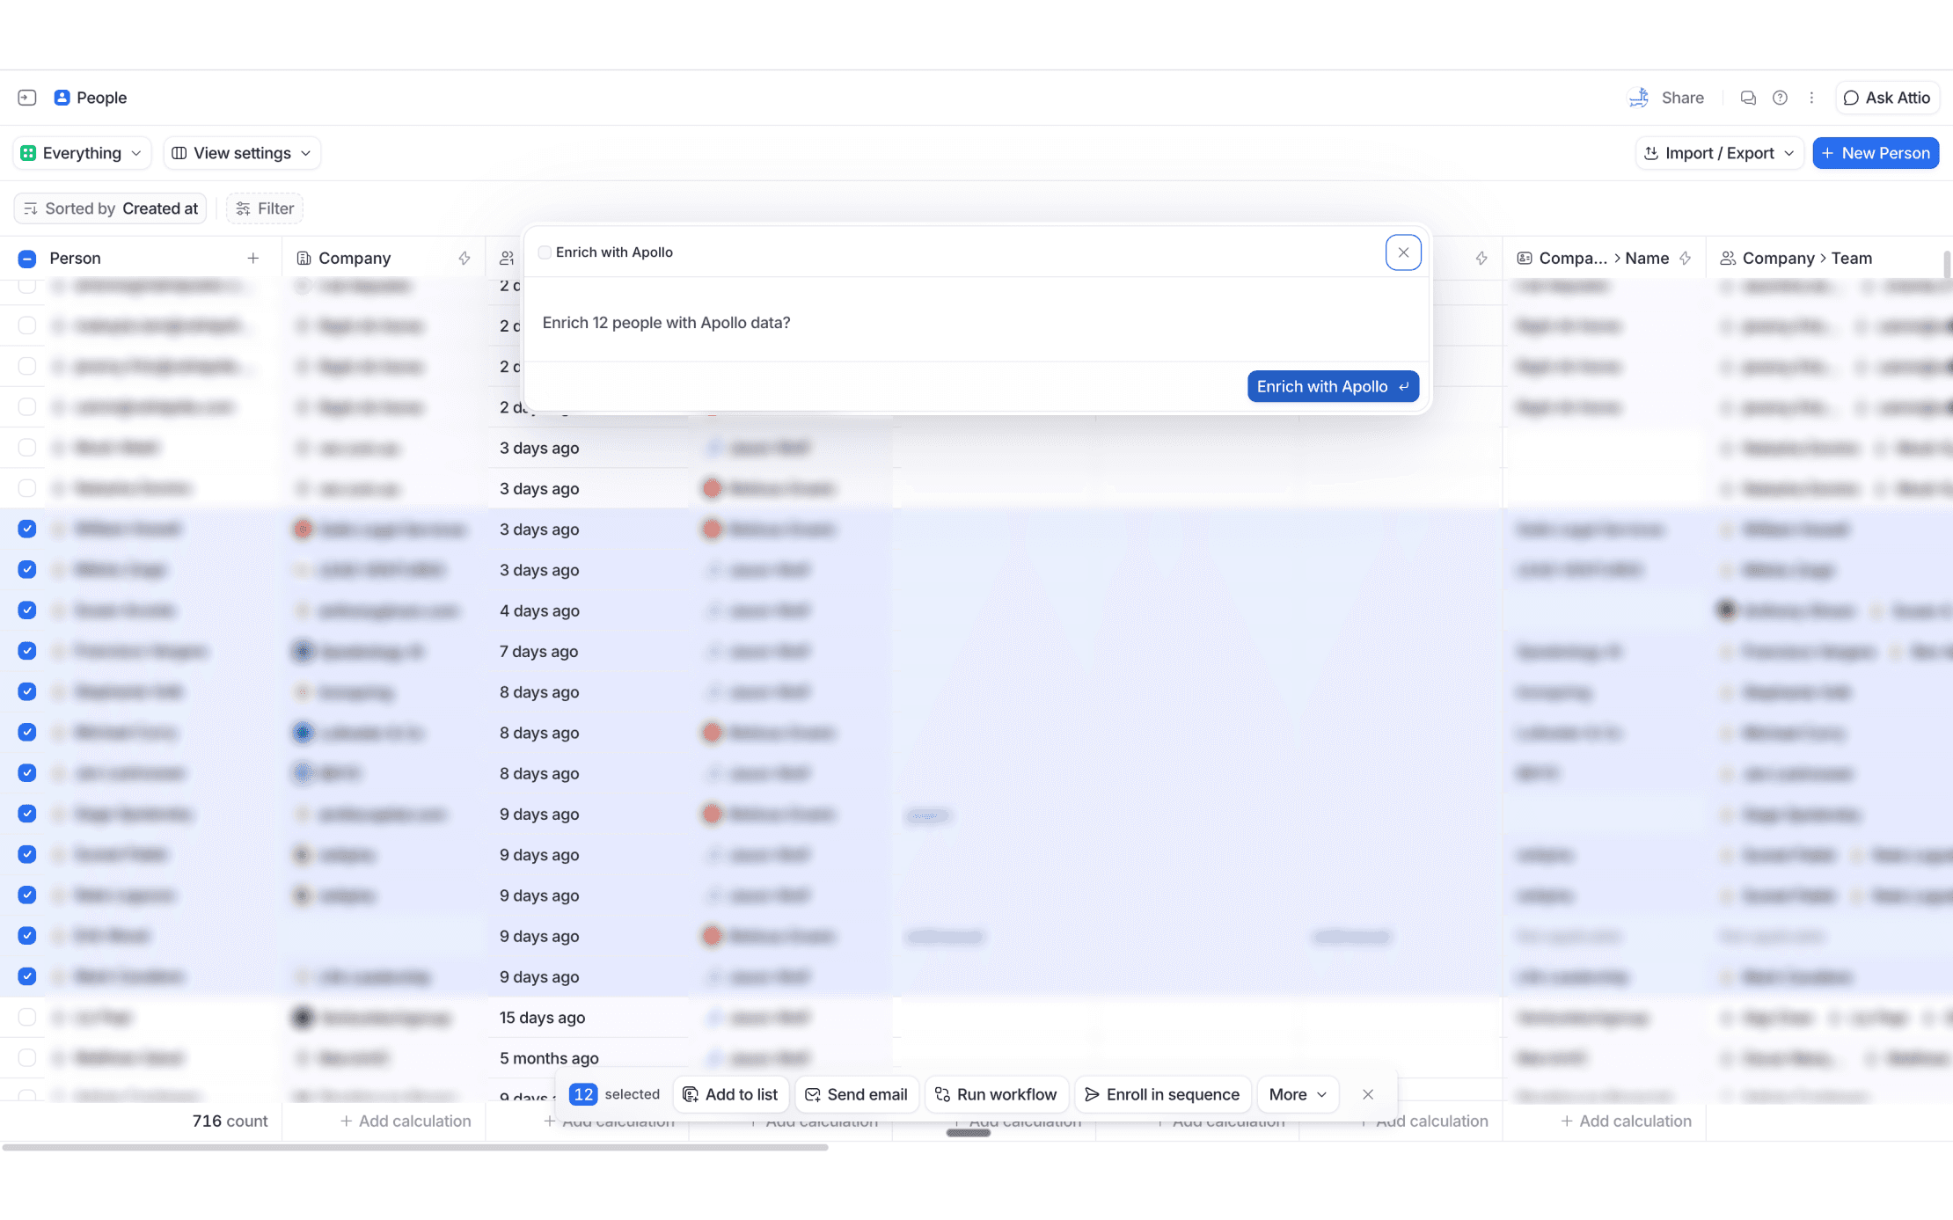Image resolution: width=1953 pixels, height=1220 pixels.
Task: Confirm with Enrich with Apollo button
Action: [1332, 386]
